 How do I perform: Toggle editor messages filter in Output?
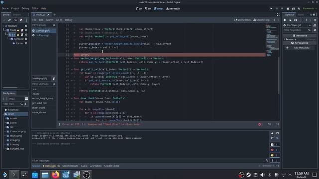coord(275,160)
